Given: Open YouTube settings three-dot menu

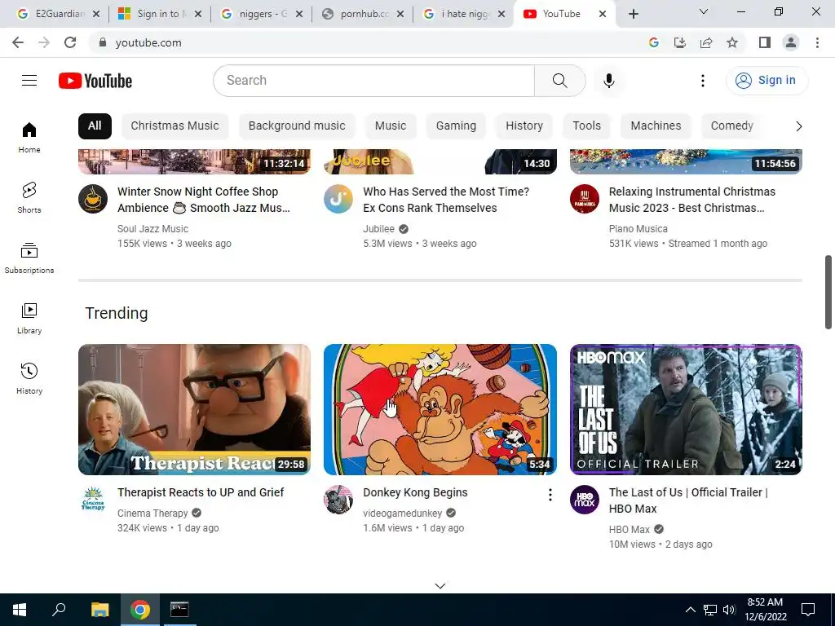Looking at the screenshot, I should (702, 81).
